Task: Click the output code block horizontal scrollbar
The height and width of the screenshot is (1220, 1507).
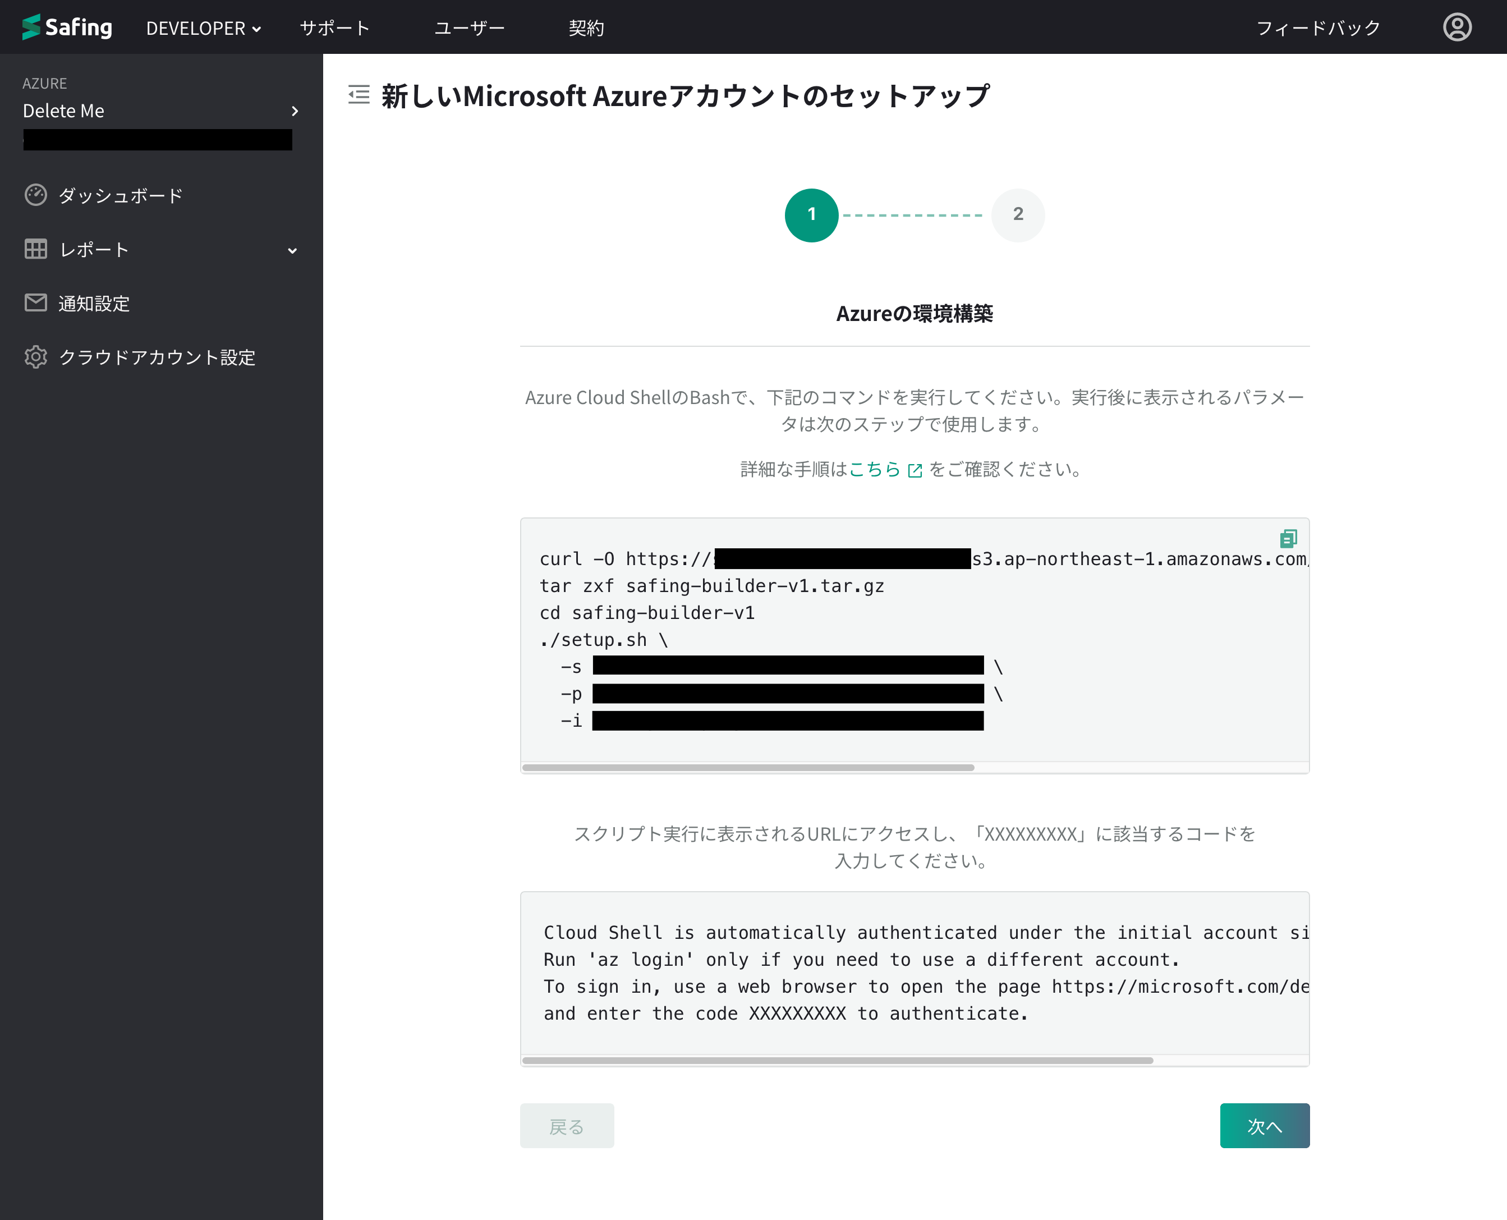Action: coord(838,1061)
